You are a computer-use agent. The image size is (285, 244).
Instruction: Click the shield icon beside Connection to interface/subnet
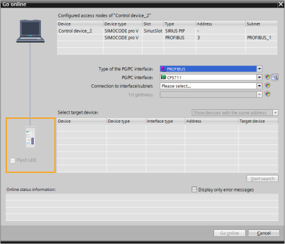(x=268, y=86)
